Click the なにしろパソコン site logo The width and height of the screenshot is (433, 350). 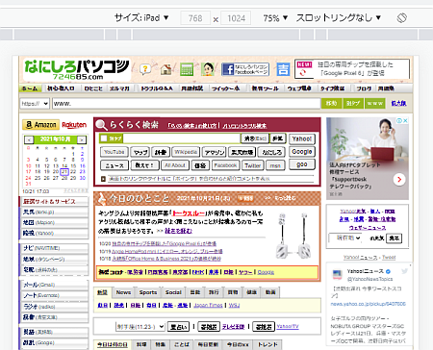click(x=76, y=69)
